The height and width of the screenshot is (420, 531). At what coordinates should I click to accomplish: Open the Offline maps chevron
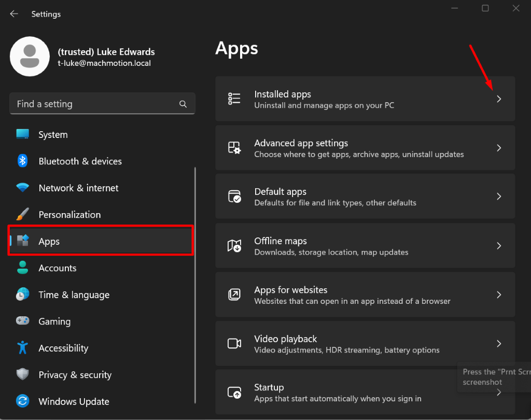pyautogui.click(x=499, y=246)
